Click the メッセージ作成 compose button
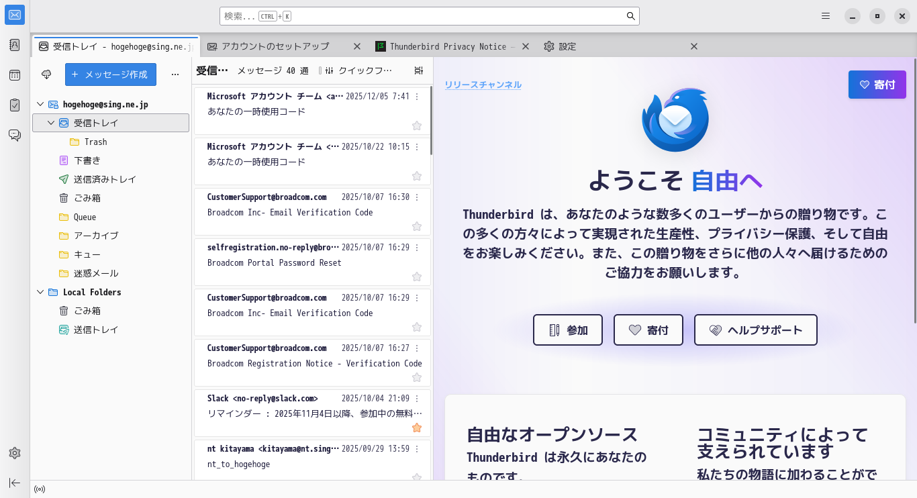917x498 pixels. click(111, 74)
